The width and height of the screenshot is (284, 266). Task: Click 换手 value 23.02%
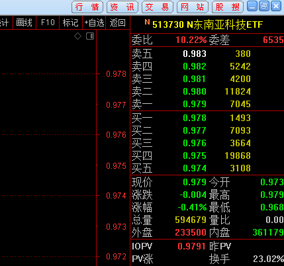point(268,259)
